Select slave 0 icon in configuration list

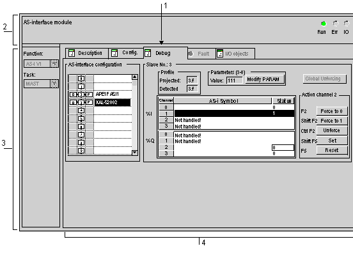(x=81, y=79)
